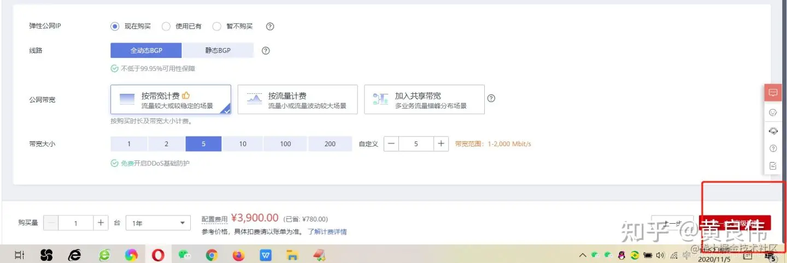787x263 pixels.
Task: Open File Explorer from taskbar
Action: 292,255
